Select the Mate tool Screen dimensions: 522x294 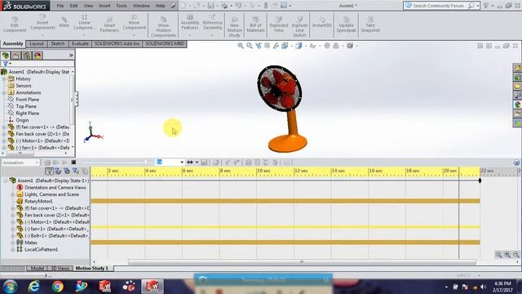(64, 22)
